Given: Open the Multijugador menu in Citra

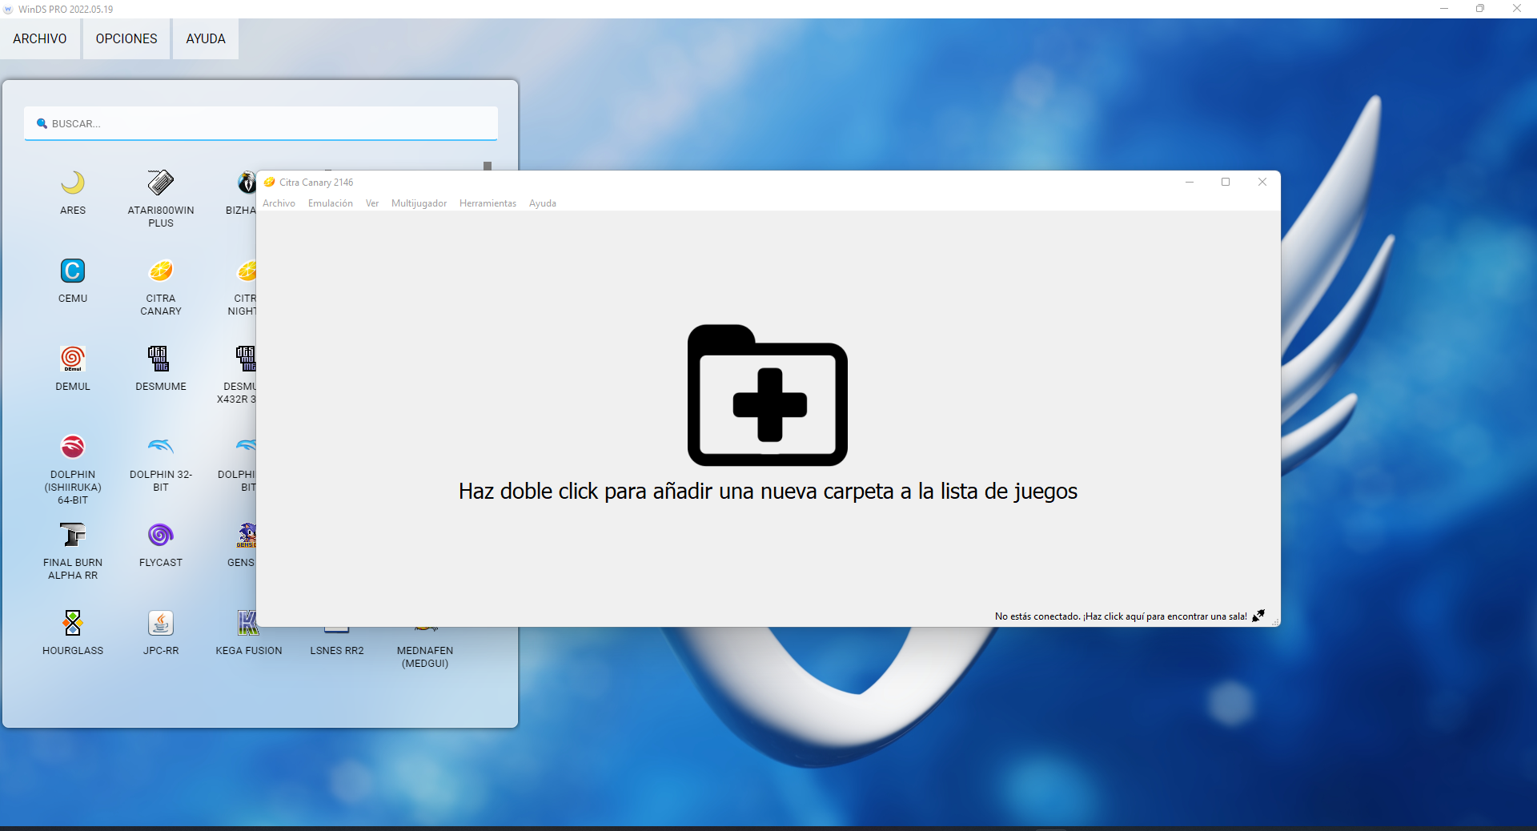Looking at the screenshot, I should coord(419,203).
